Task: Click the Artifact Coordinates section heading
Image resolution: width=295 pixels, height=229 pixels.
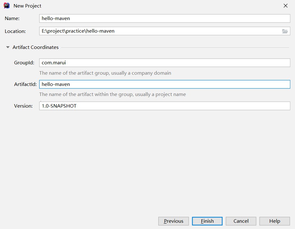Action: pyautogui.click(x=35, y=47)
